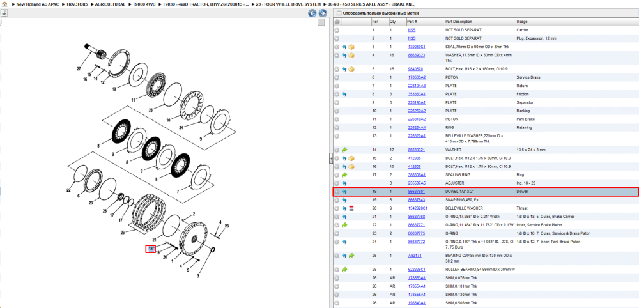Click green arrow icon on row 388308A1
This screenshot has width=639, height=308.
pos(344,175)
